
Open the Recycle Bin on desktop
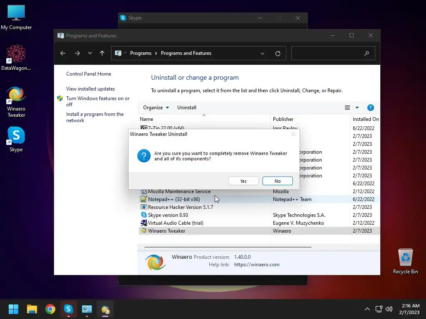click(x=405, y=261)
